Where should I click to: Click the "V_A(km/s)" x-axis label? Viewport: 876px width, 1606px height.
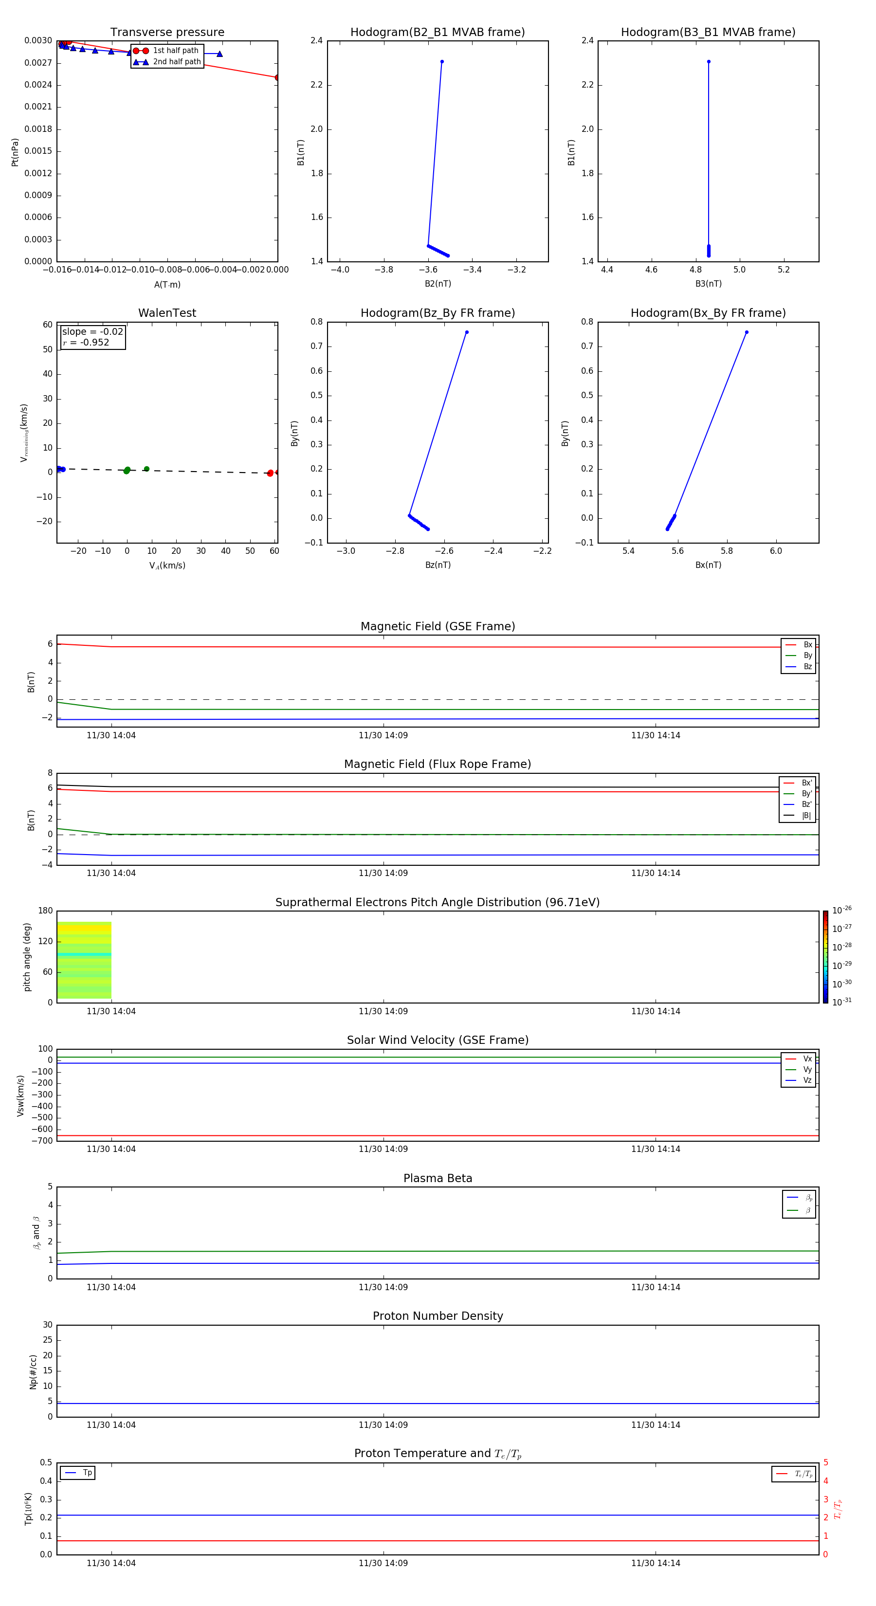coord(167,566)
